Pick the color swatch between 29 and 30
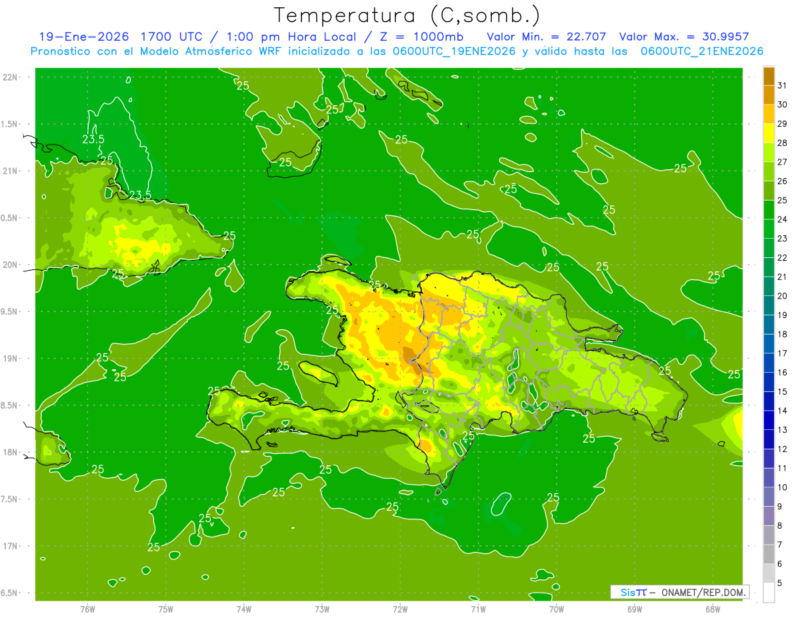Image resolution: width=800 pixels, height=618 pixels. click(769, 114)
